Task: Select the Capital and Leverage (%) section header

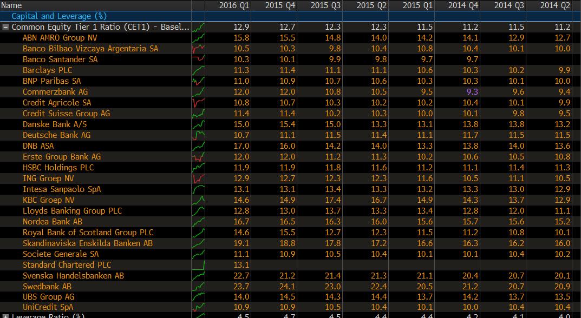Action: (x=59, y=16)
